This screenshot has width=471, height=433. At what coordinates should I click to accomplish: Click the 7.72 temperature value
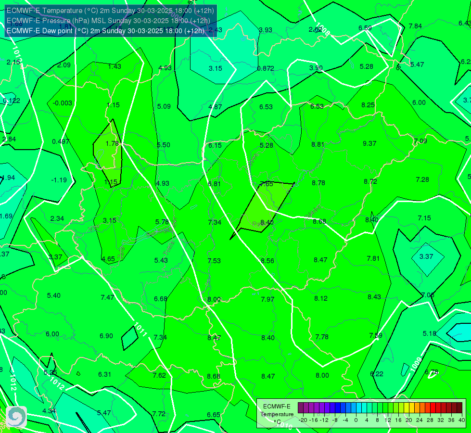[159, 414]
